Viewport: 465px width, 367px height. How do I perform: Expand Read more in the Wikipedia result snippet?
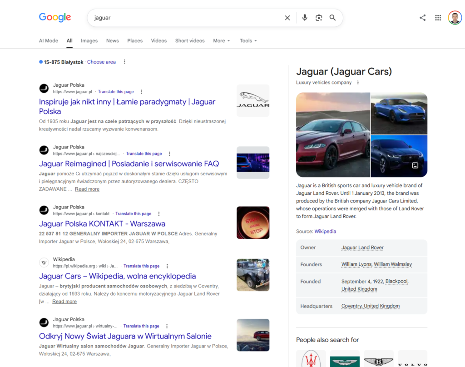(x=64, y=302)
